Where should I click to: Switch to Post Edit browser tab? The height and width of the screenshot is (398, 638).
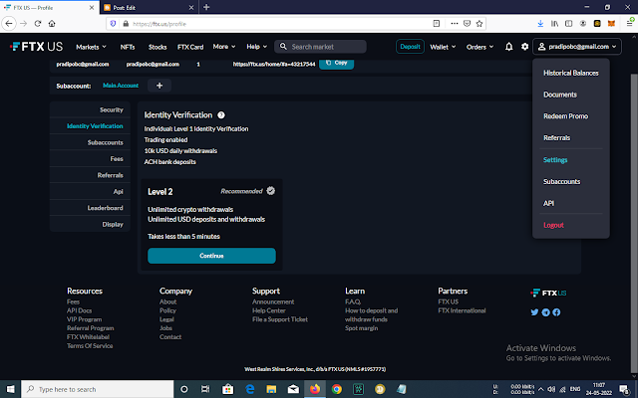tap(149, 7)
